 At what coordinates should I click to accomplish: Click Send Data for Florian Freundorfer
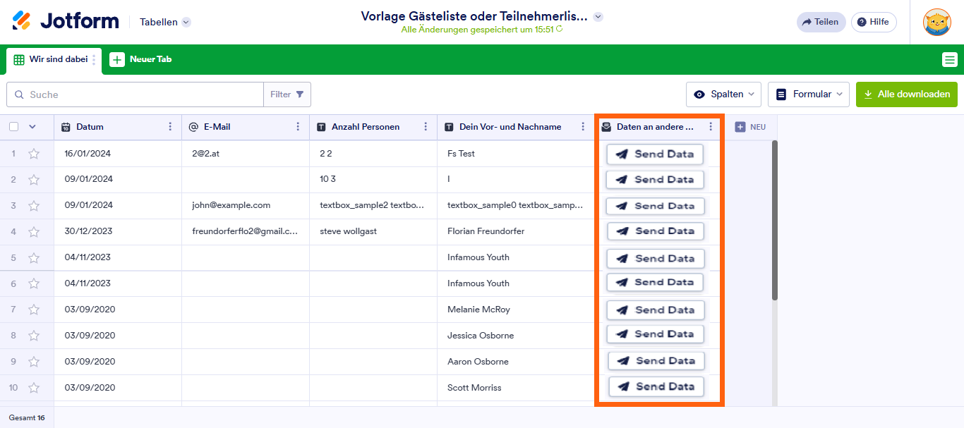coord(656,231)
